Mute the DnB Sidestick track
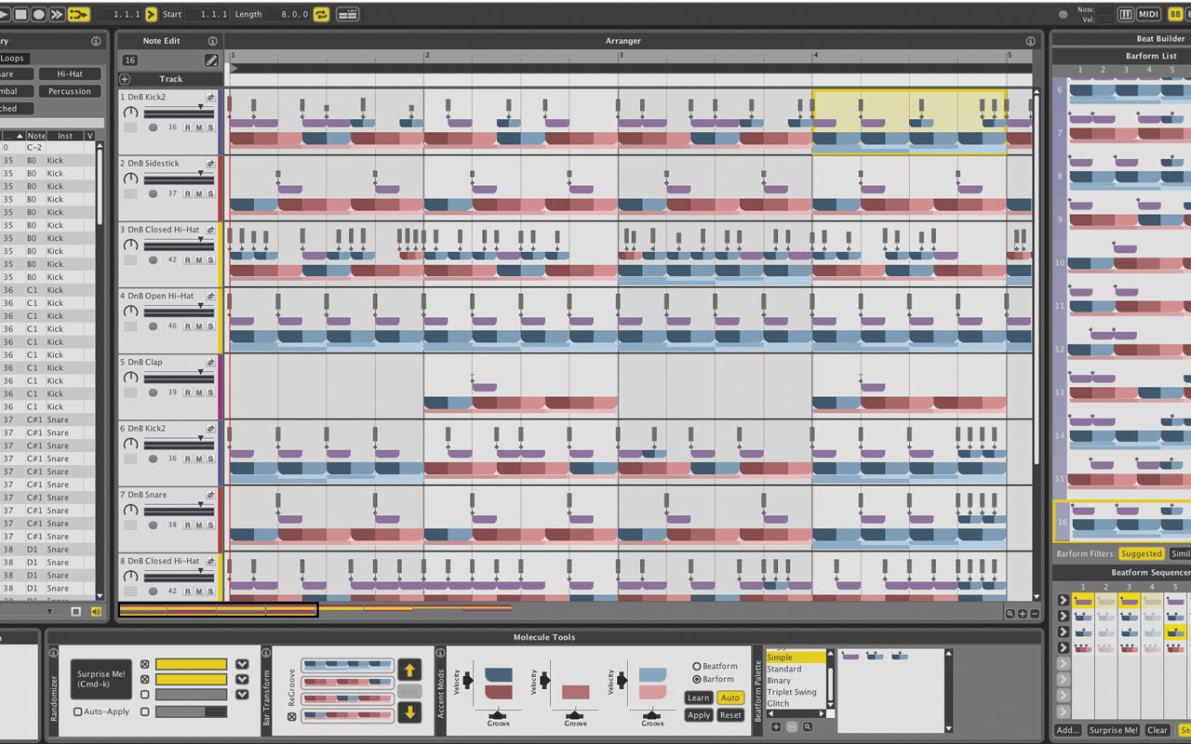Image resolution: width=1191 pixels, height=744 pixels. 199,193
